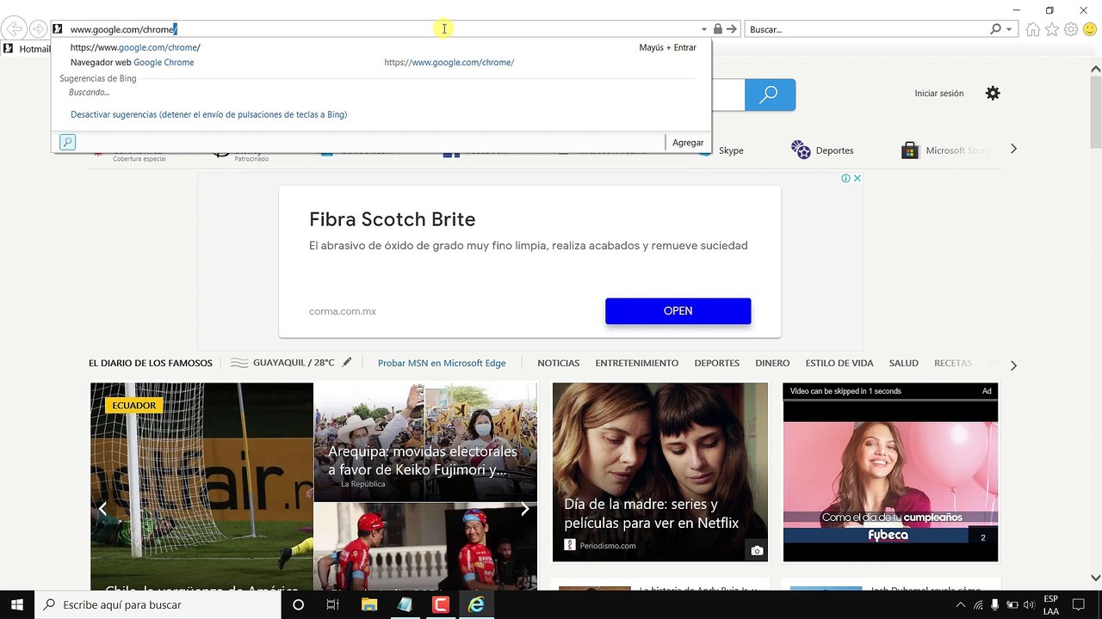
Task: Expand shortcuts row with right chevron
Action: (x=1013, y=149)
